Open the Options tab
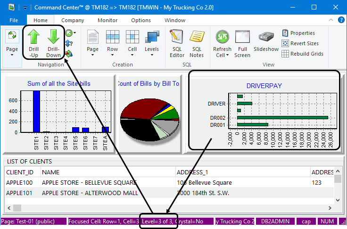 coord(141,20)
